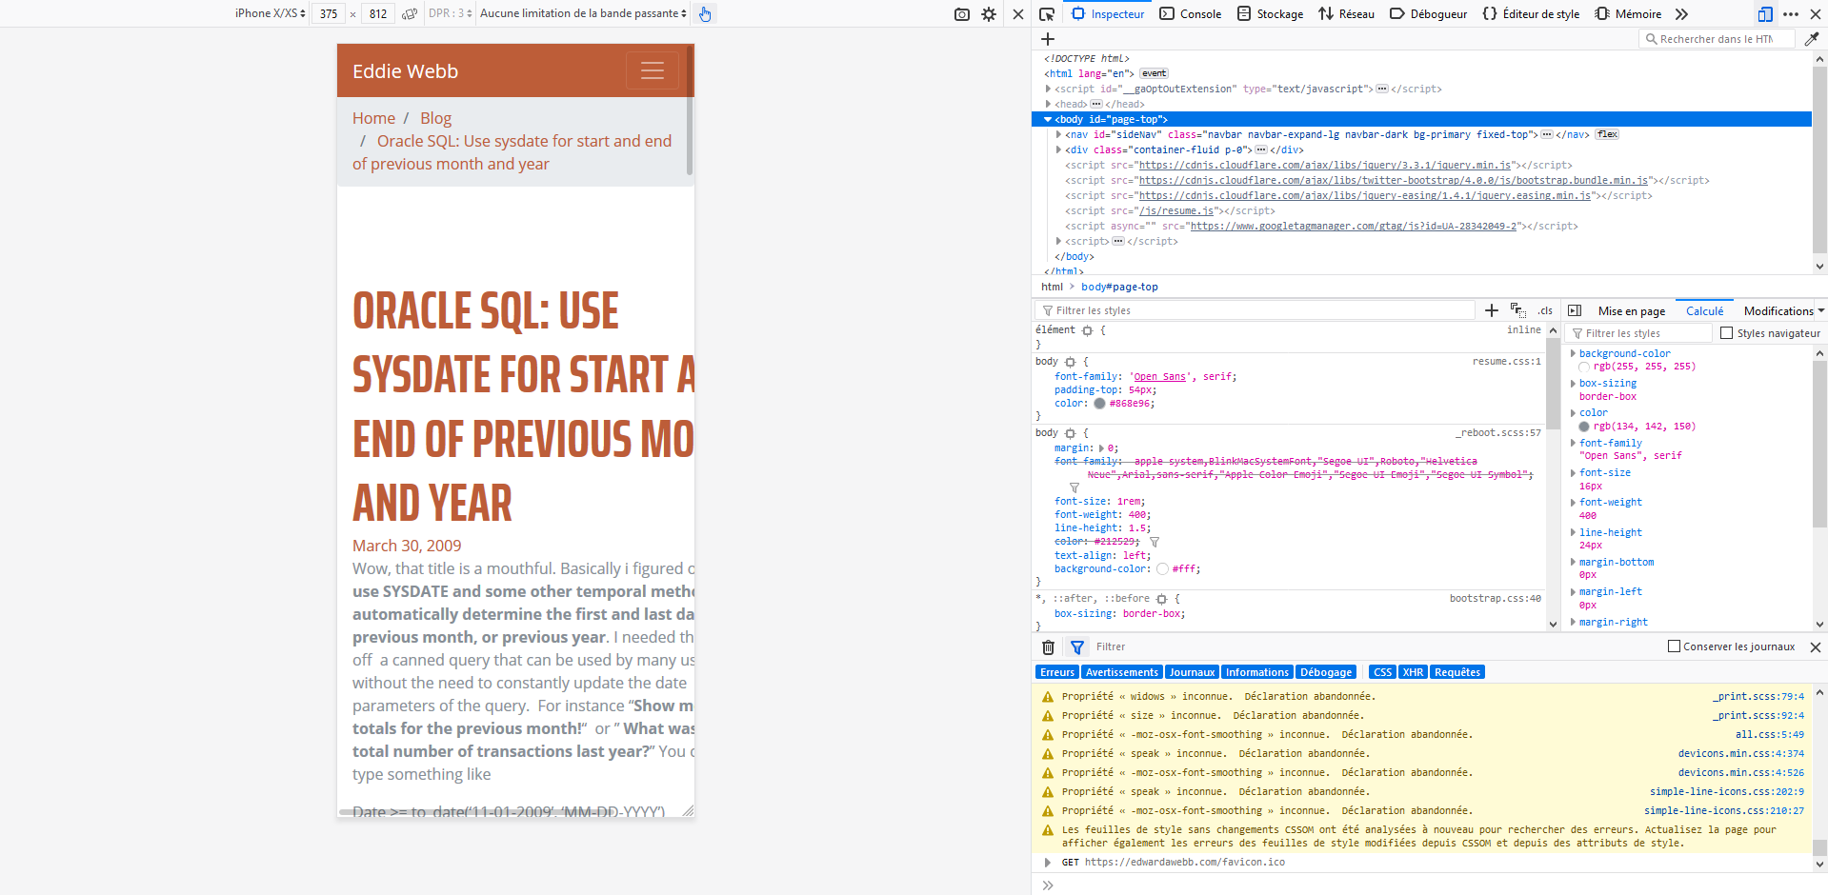Open the jquery.min.js script link
Screen dimensions: 1828x895
coord(1325,166)
